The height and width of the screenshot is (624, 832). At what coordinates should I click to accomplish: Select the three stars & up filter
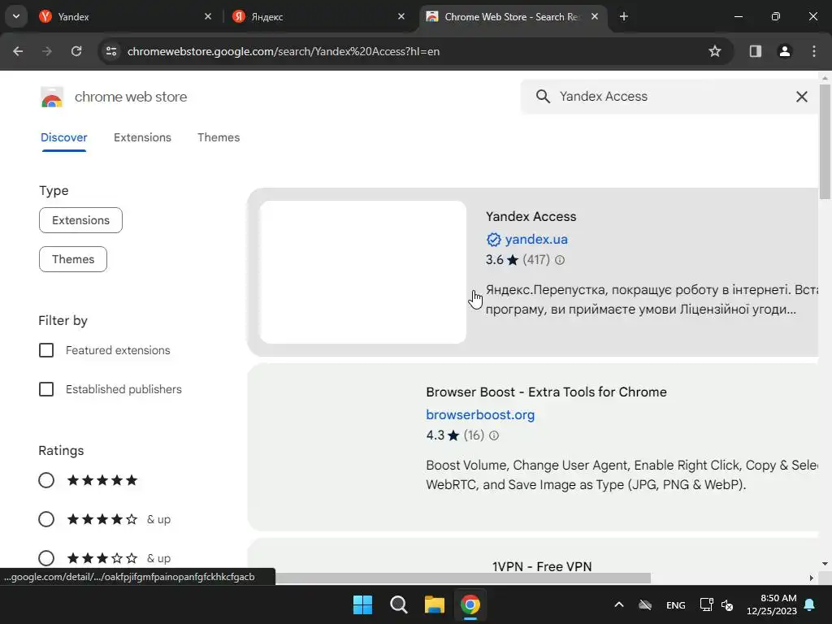[x=46, y=558]
